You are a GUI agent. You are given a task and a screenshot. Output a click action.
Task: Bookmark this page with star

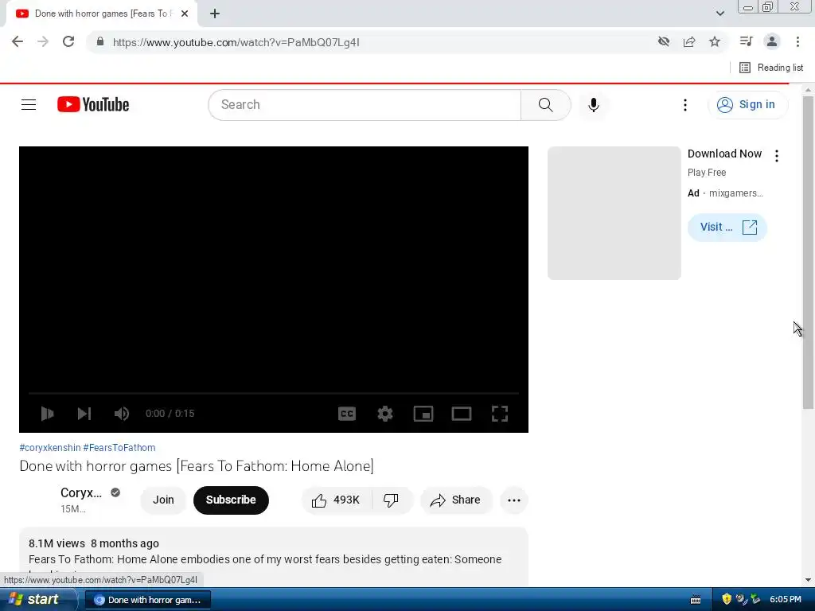pyautogui.click(x=715, y=41)
